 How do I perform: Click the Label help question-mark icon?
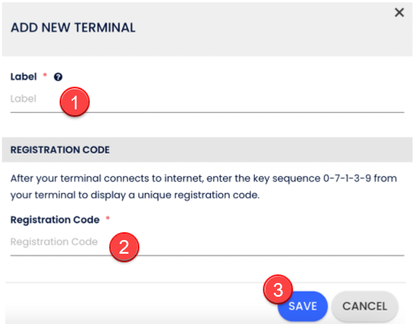pos(58,77)
